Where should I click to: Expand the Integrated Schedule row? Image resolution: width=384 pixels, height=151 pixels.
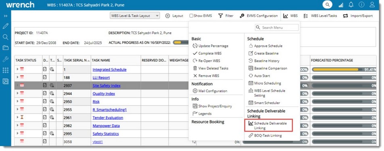coord(17,69)
